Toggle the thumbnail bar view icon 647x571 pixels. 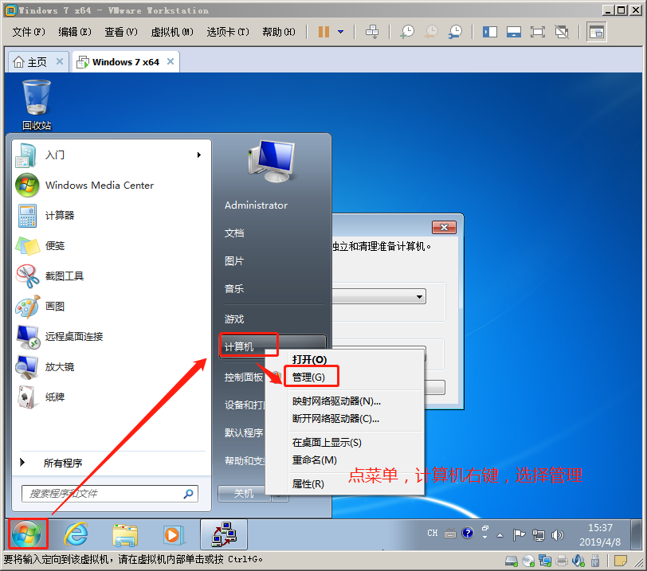(x=514, y=32)
